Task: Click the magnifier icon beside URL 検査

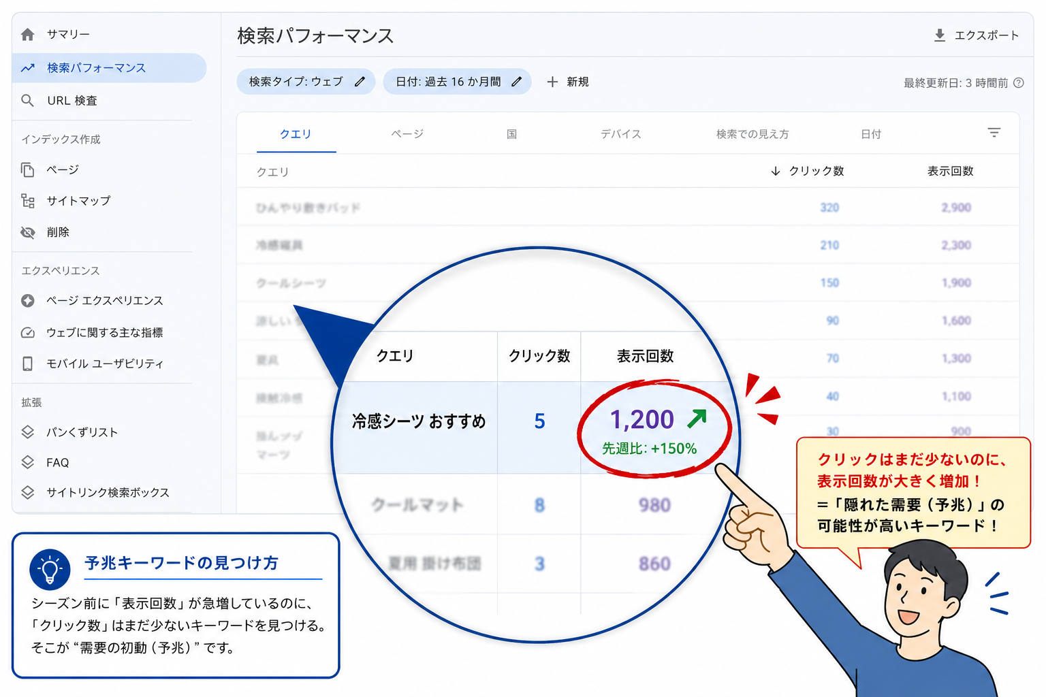Action: pyautogui.click(x=28, y=101)
